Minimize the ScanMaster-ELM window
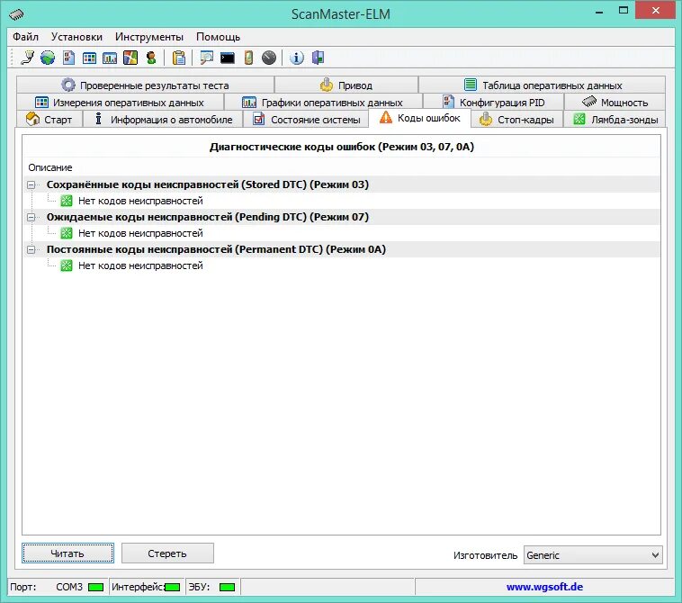 pos(599,12)
